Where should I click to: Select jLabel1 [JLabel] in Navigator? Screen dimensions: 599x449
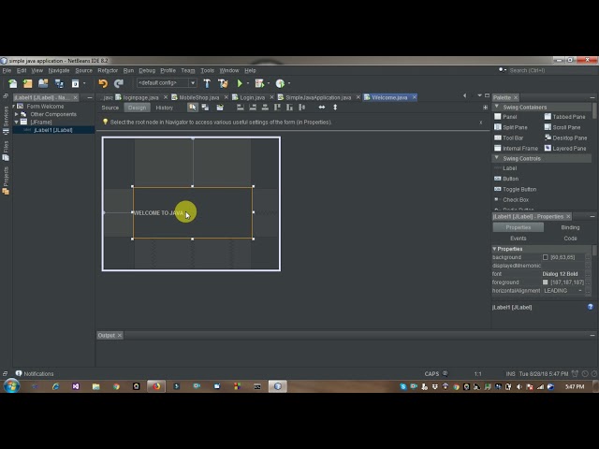[x=53, y=130]
